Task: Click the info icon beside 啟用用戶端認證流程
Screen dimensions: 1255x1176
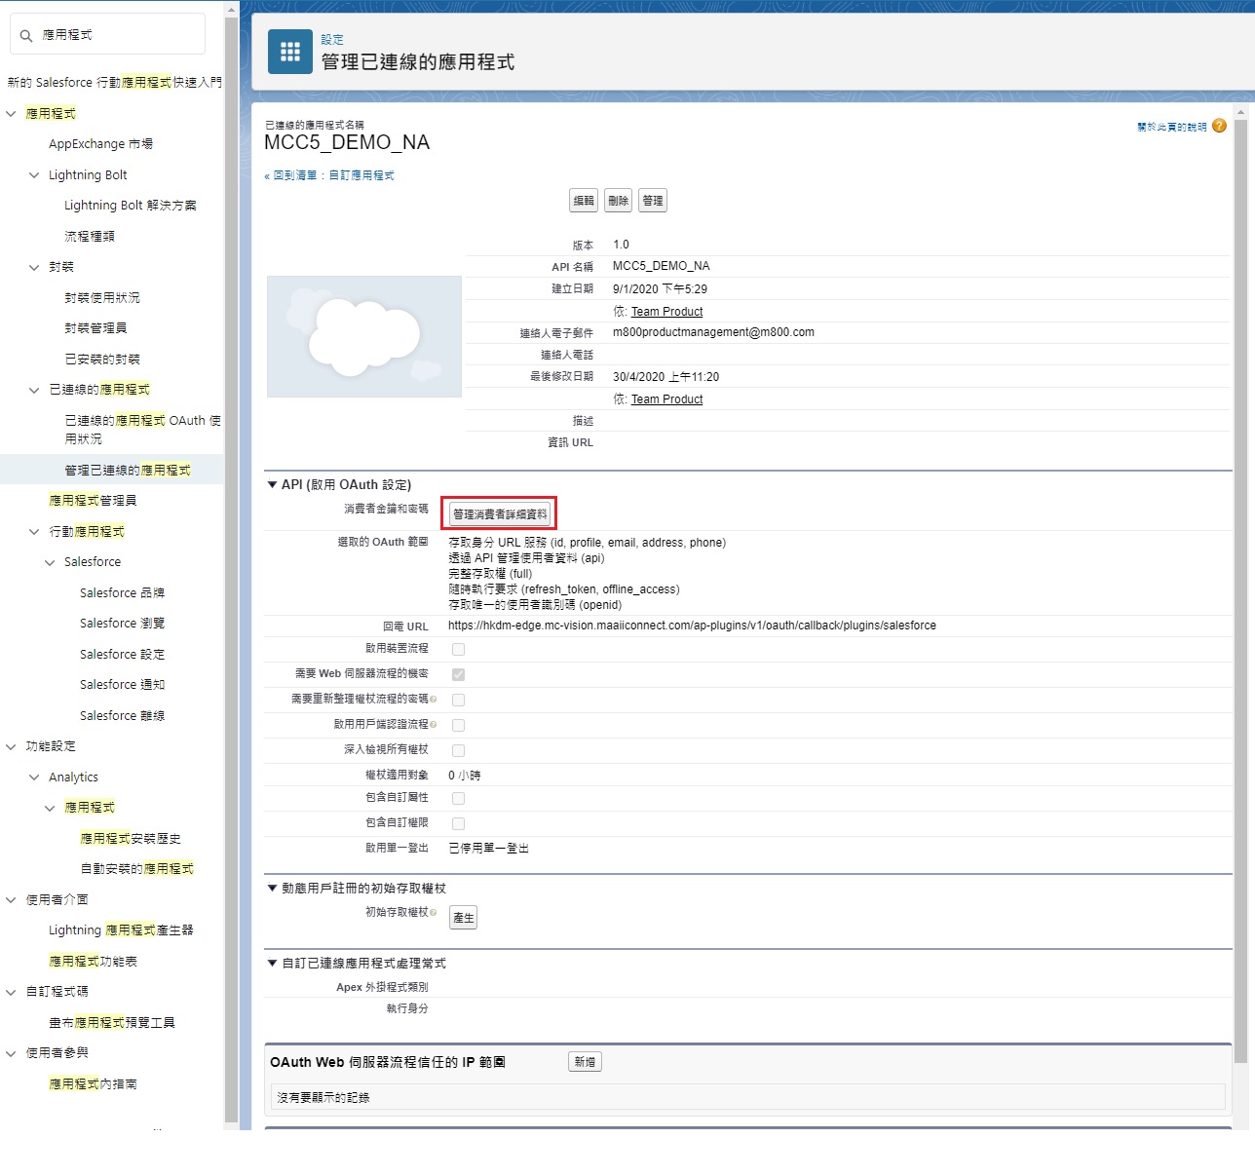Action: [433, 724]
